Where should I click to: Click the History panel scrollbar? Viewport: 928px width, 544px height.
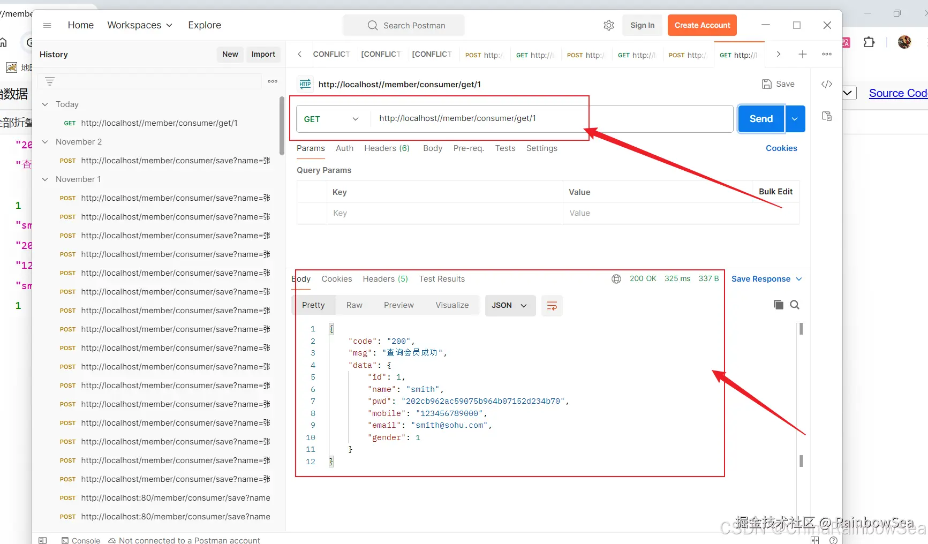[x=282, y=126]
